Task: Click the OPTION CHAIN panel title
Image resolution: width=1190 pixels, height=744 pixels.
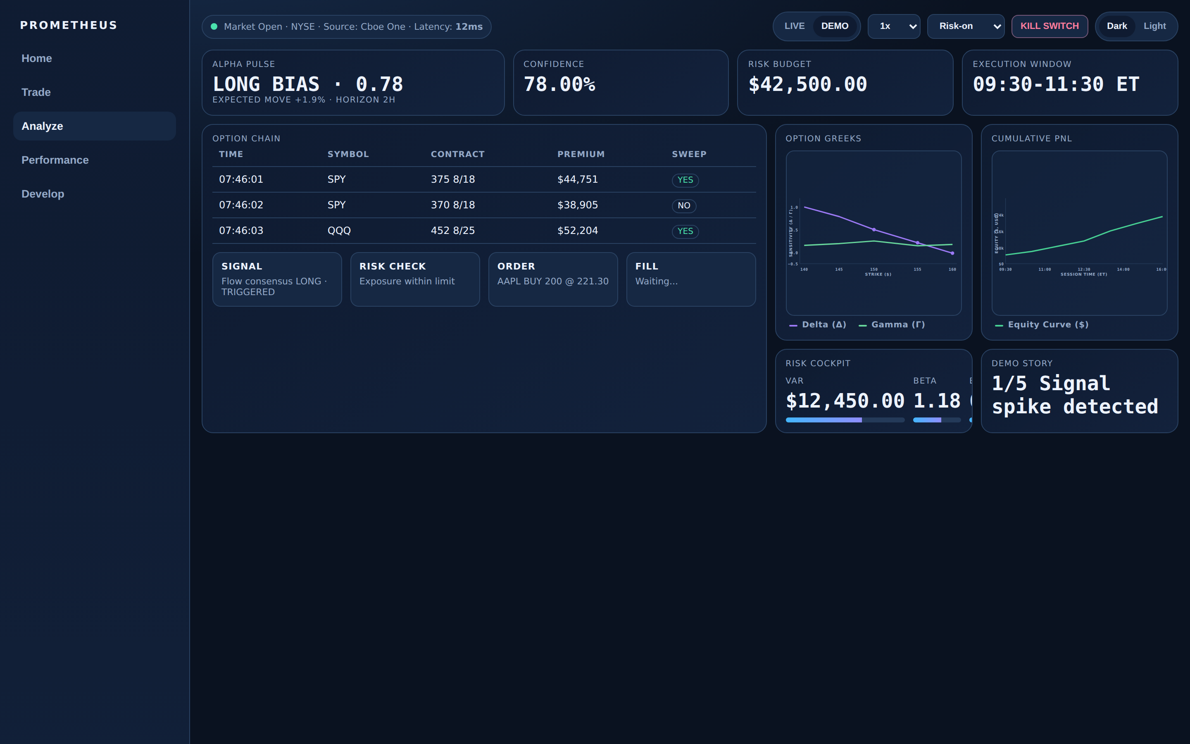Action: pos(246,139)
